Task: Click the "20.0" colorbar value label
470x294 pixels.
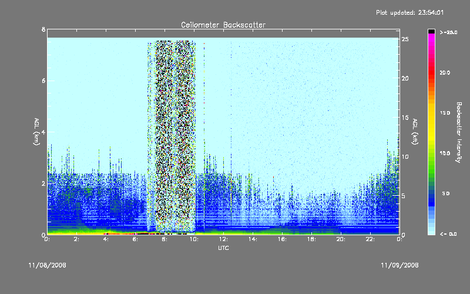Action: coord(445,72)
